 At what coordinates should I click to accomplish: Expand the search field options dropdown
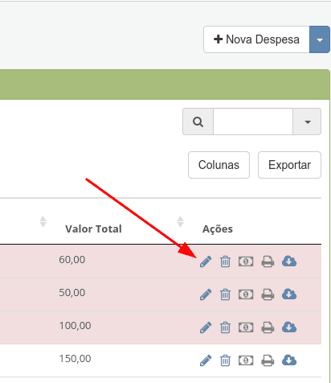coord(307,121)
